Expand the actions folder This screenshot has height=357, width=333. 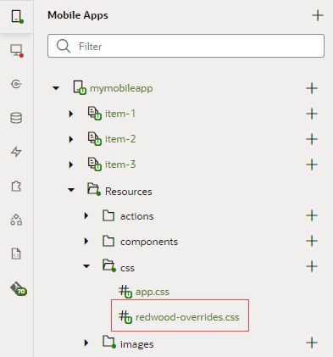[86, 216]
